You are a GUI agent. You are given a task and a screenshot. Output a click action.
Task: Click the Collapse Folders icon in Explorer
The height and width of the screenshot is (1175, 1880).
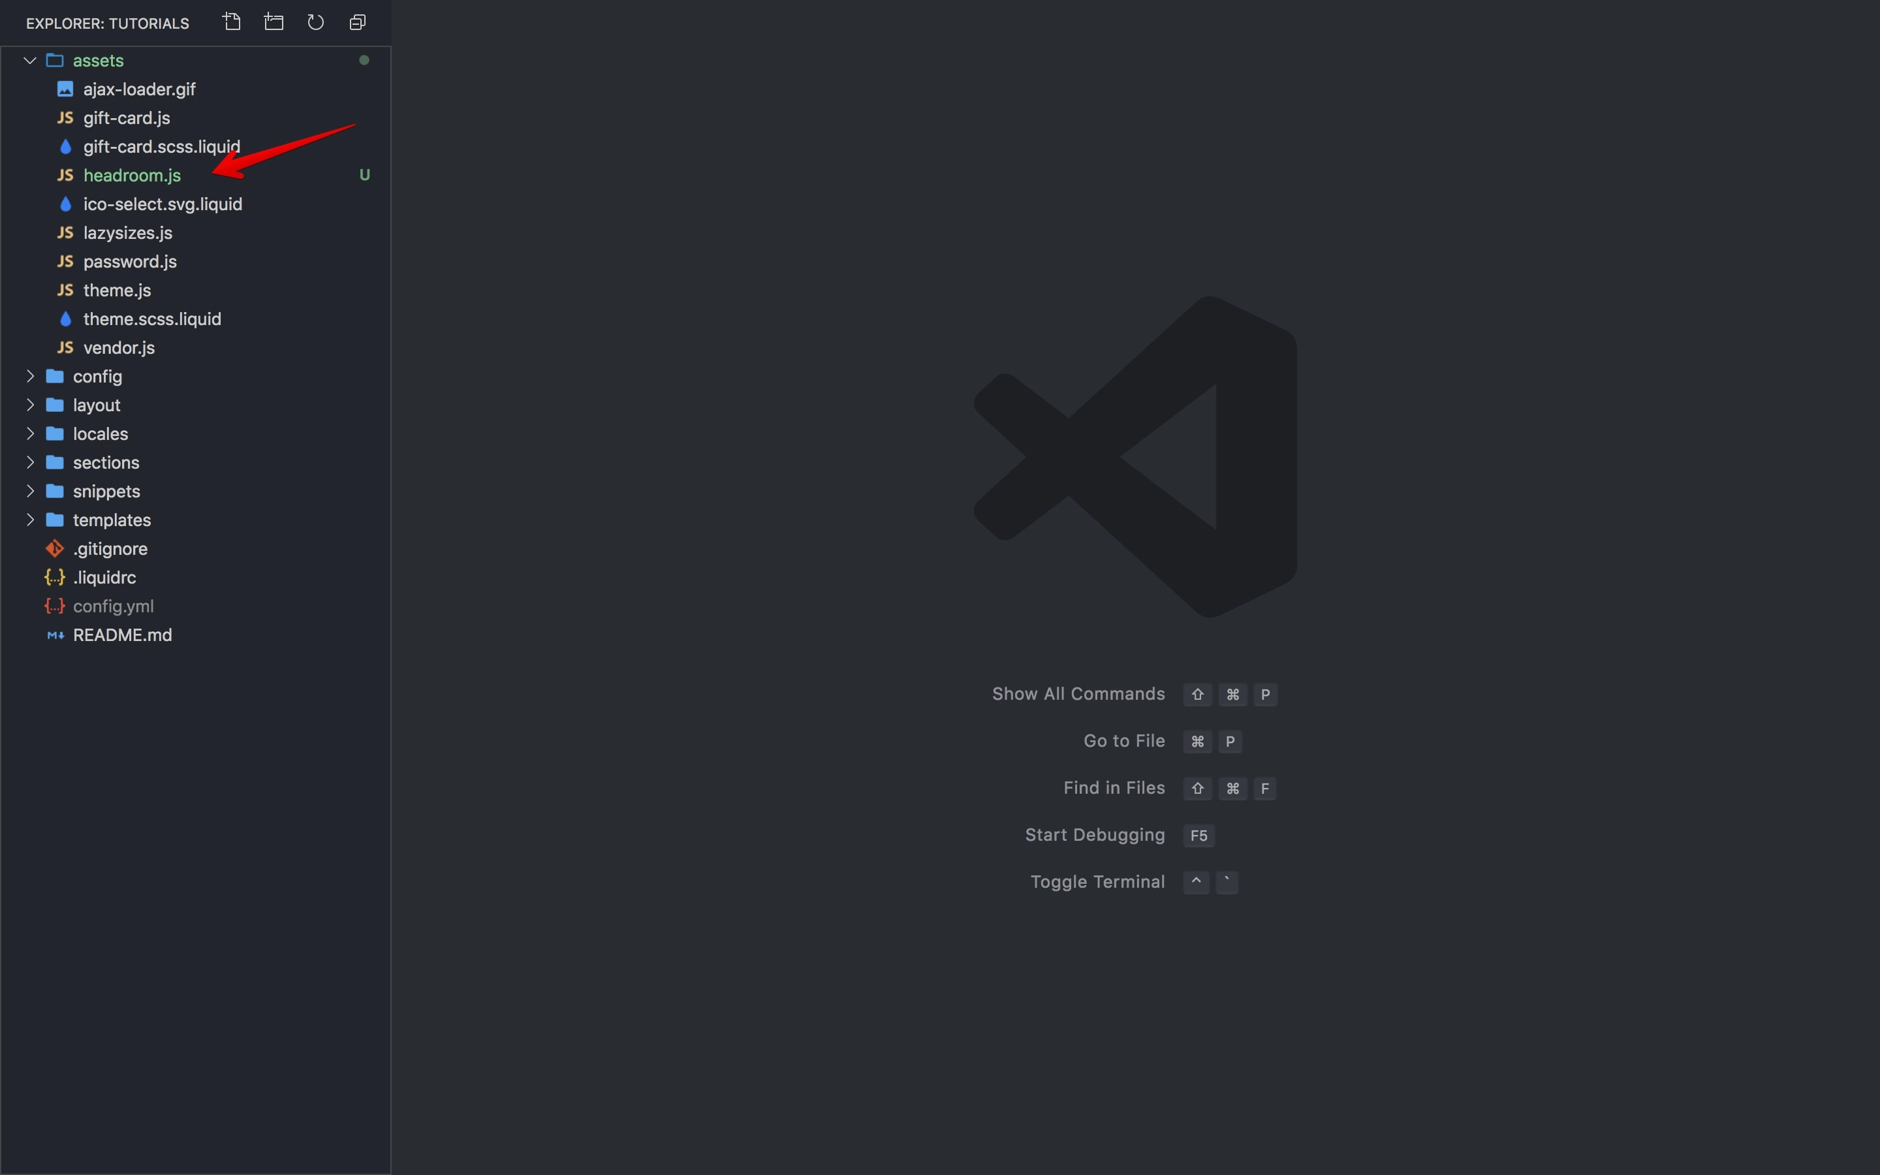357,22
